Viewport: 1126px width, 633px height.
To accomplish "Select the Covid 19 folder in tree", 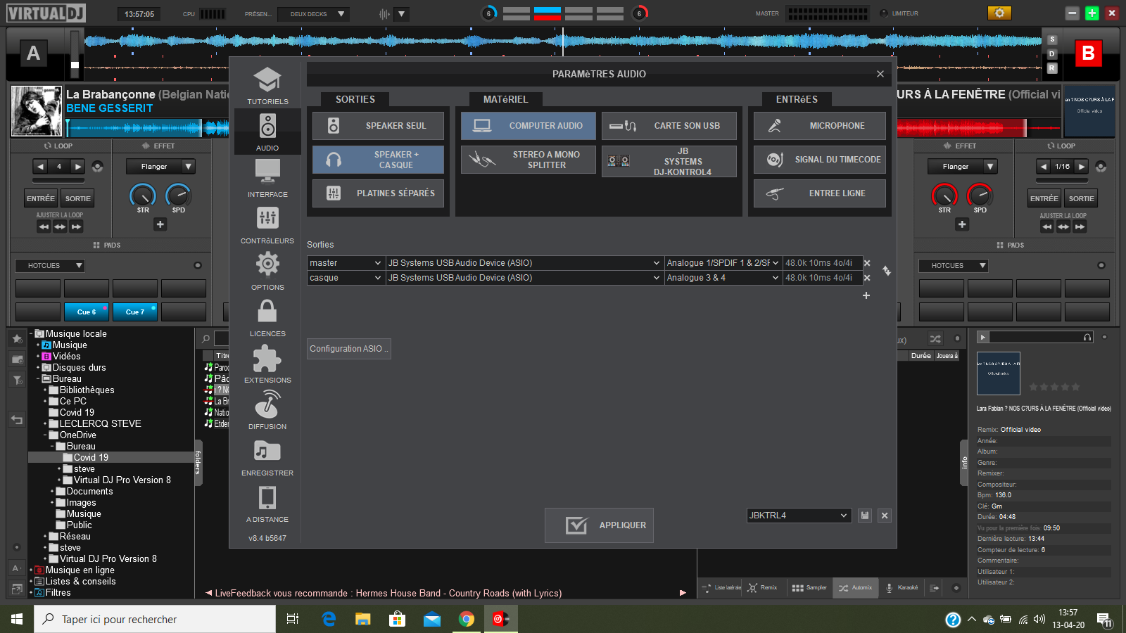I will [x=91, y=457].
